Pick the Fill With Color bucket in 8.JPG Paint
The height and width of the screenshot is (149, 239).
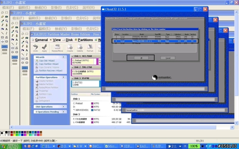coord(7,16)
